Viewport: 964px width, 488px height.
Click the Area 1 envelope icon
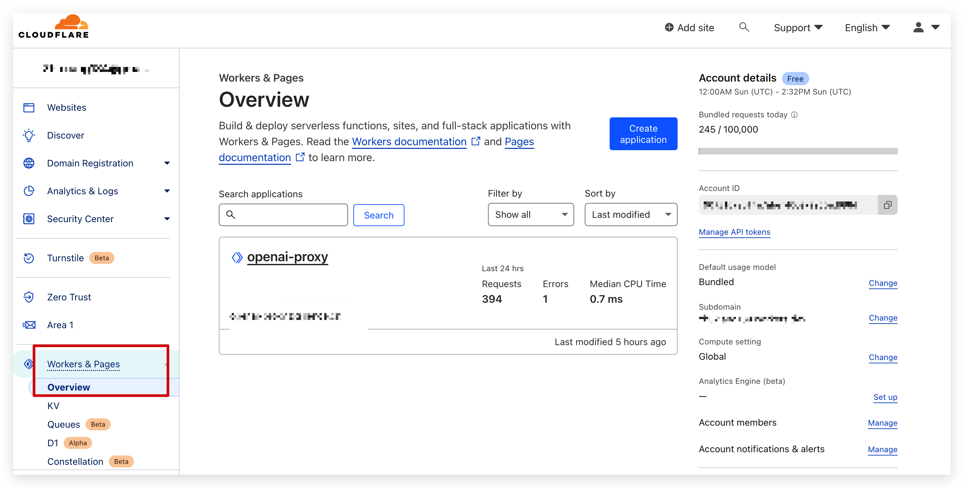coord(29,325)
